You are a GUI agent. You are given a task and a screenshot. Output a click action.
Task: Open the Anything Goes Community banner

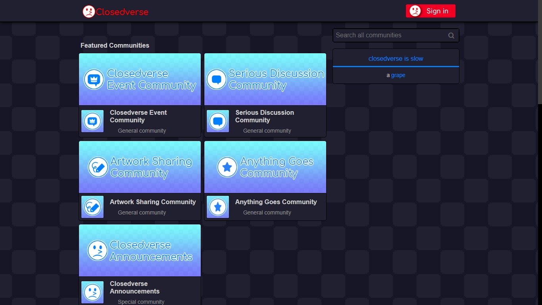pos(265,167)
